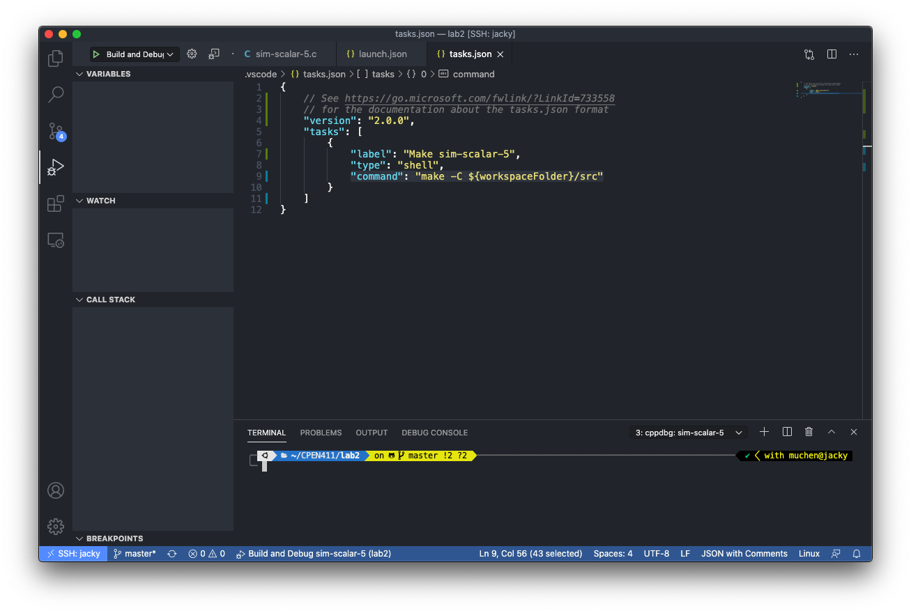The width and height of the screenshot is (911, 613).
Task: Open the feedback icon in status bar
Action: point(836,554)
